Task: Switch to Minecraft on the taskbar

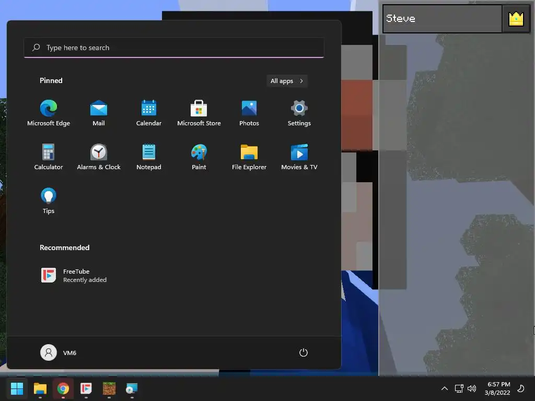Action: (x=109, y=388)
